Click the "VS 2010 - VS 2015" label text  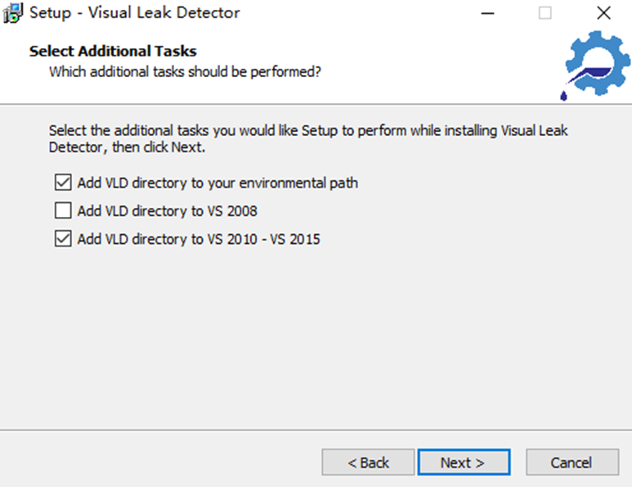pos(262,240)
